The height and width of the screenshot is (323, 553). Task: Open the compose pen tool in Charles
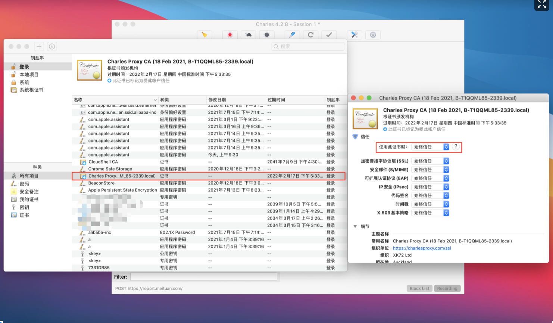pos(292,35)
